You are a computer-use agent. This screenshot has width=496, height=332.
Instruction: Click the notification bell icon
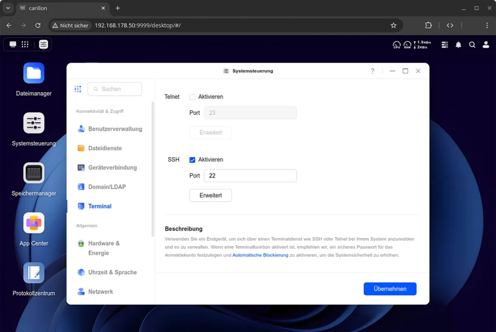pos(458,45)
